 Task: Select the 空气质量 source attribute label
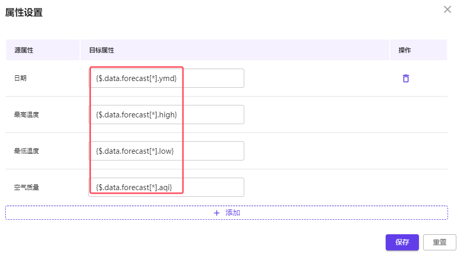(x=27, y=188)
